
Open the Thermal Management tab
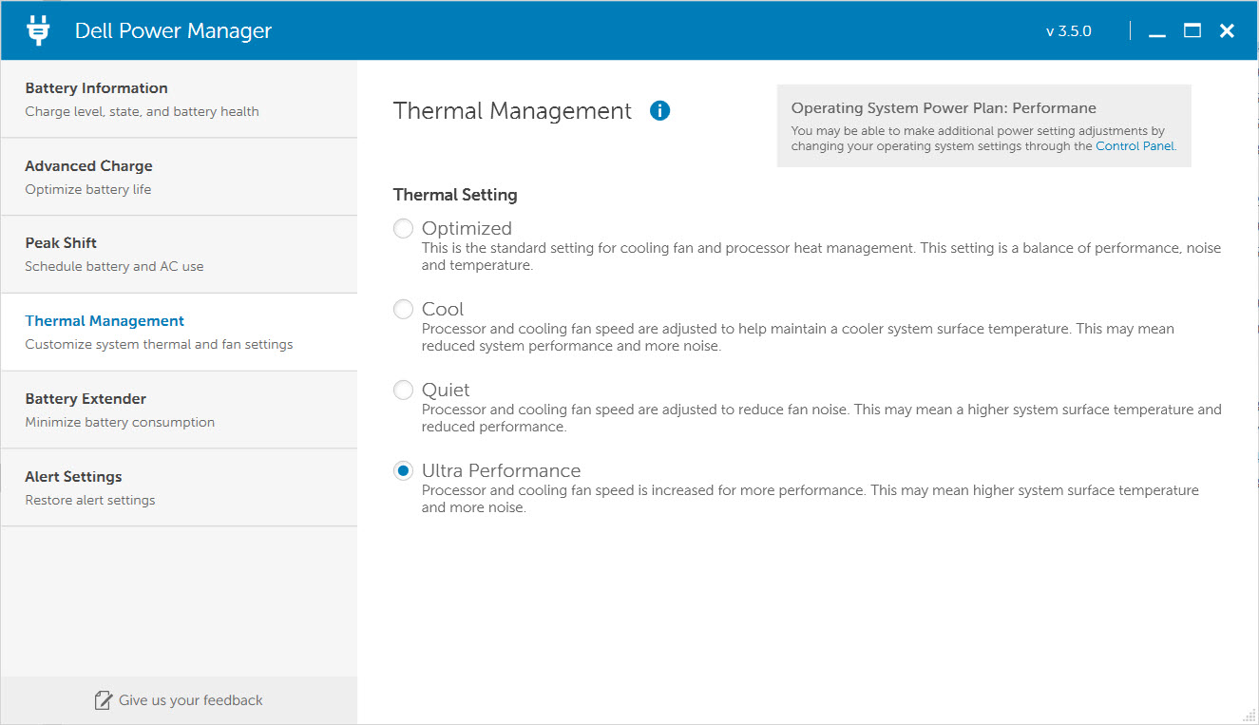(179, 332)
